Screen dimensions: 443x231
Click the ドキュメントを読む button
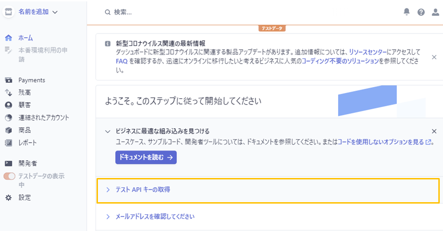(146, 157)
